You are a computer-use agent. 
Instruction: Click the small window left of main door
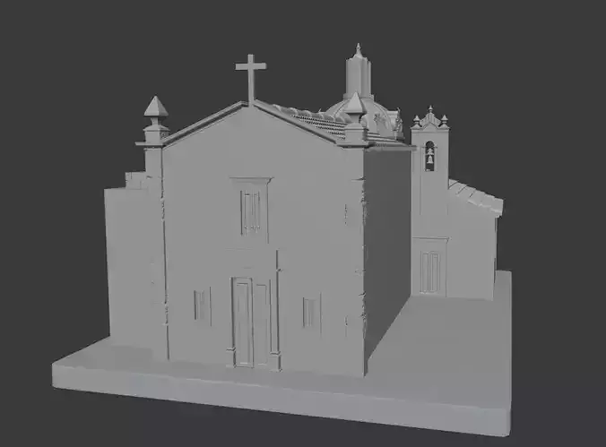(x=202, y=305)
